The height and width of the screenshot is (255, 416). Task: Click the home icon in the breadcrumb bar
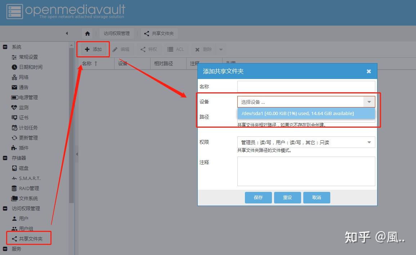coord(87,33)
